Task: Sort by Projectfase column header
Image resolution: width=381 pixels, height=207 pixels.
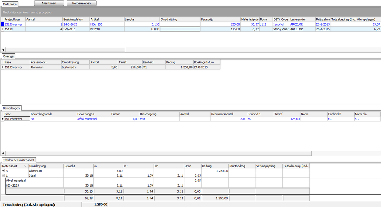Action: click(x=14, y=20)
